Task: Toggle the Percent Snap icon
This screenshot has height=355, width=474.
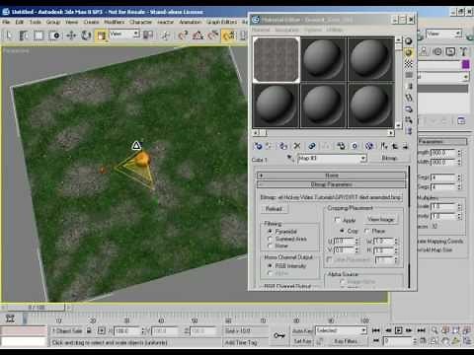Action: coord(213,35)
